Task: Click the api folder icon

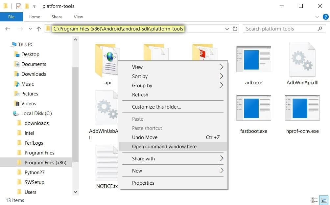Action: point(107,59)
